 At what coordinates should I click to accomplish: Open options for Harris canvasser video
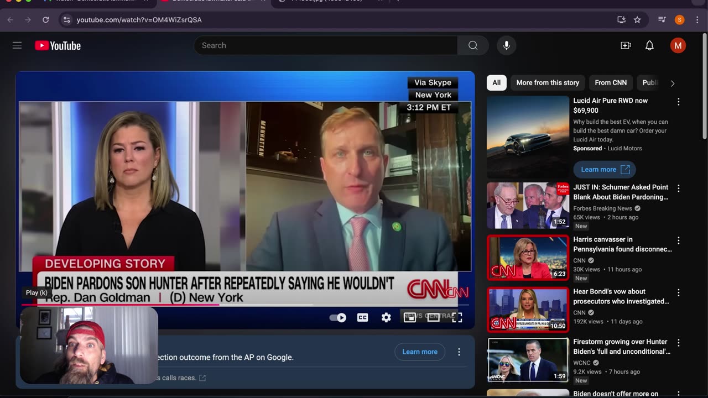click(678, 241)
